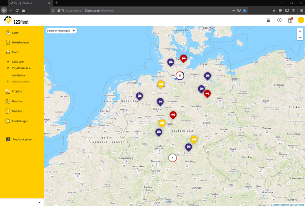Select the yellow car marker near Bremen
This screenshot has width=305, height=206.
[161, 84]
